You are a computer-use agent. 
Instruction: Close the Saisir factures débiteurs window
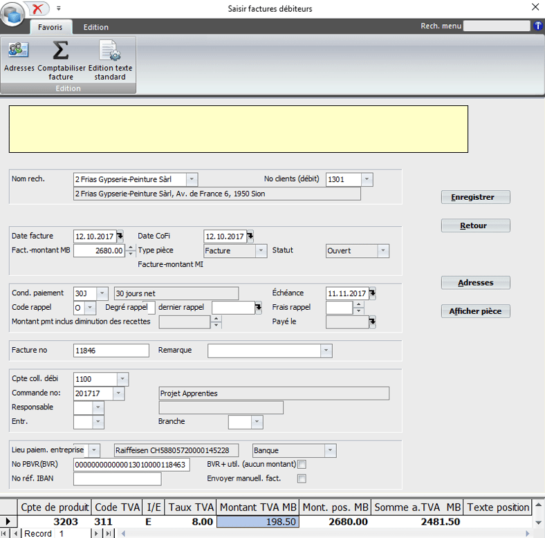click(x=535, y=7)
